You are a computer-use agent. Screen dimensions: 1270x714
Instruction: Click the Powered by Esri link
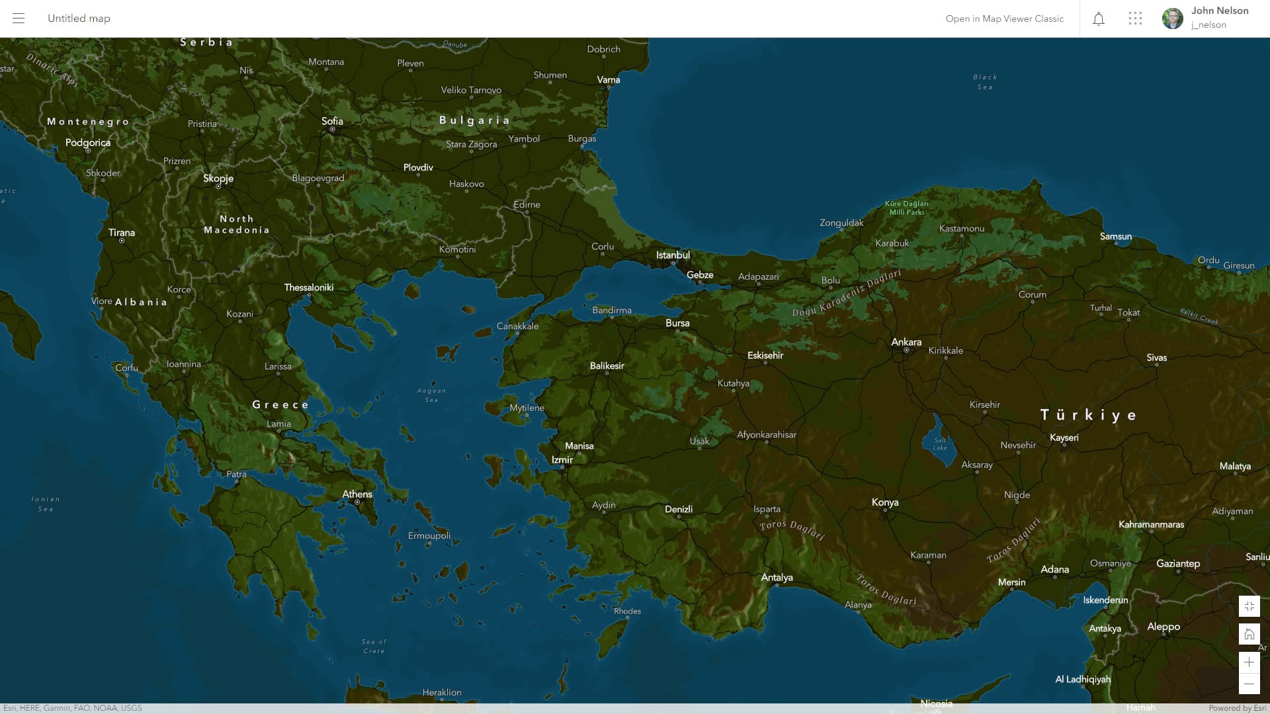click(x=1237, y=708)
